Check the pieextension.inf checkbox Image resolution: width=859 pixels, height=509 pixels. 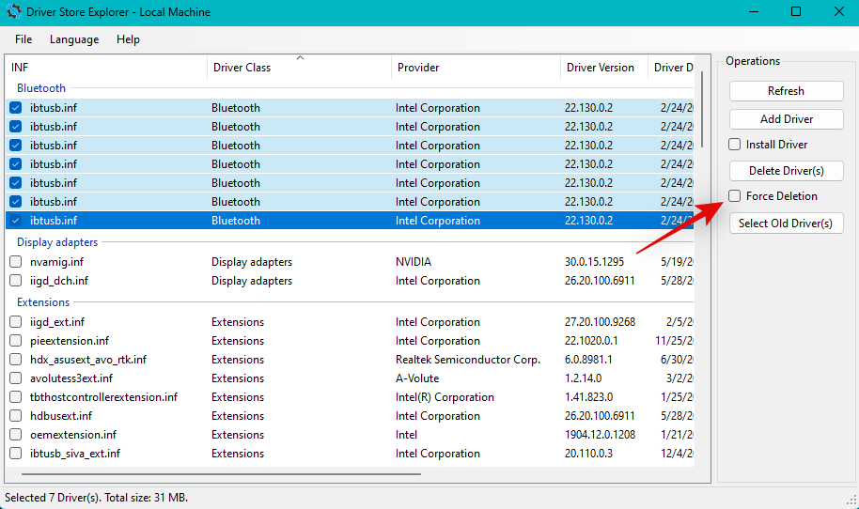coord(15,340)
